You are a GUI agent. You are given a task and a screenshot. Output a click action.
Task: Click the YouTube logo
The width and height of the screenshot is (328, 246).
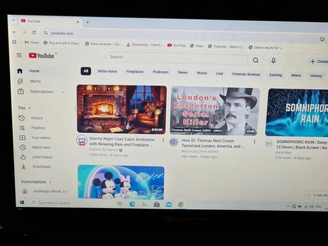42,56
